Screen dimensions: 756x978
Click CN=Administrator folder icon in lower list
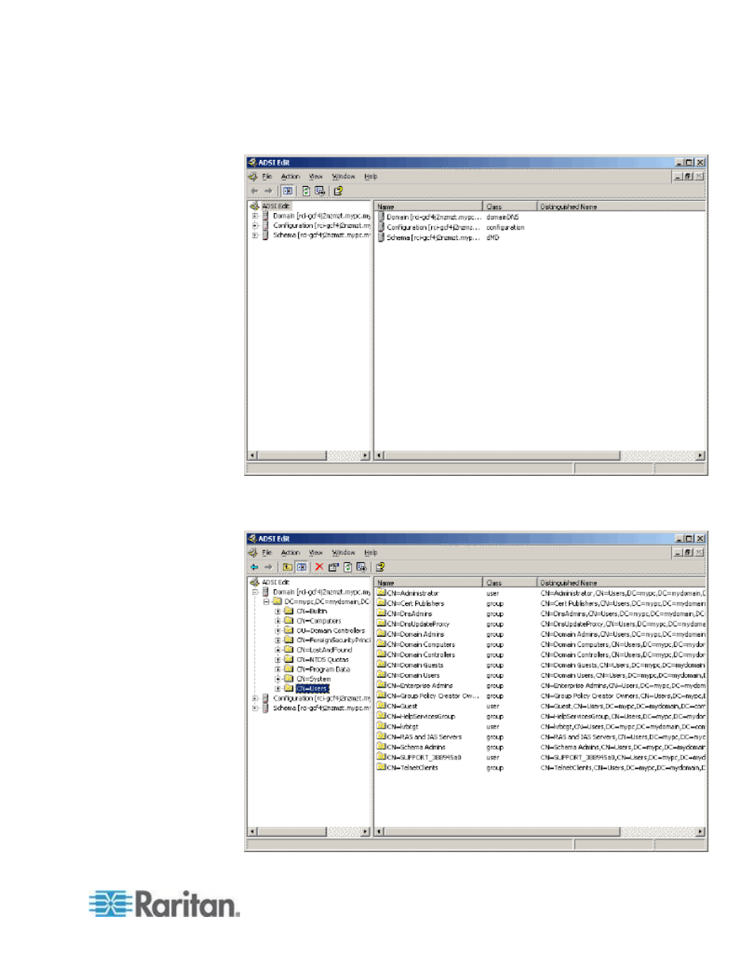tap(381, 592)
